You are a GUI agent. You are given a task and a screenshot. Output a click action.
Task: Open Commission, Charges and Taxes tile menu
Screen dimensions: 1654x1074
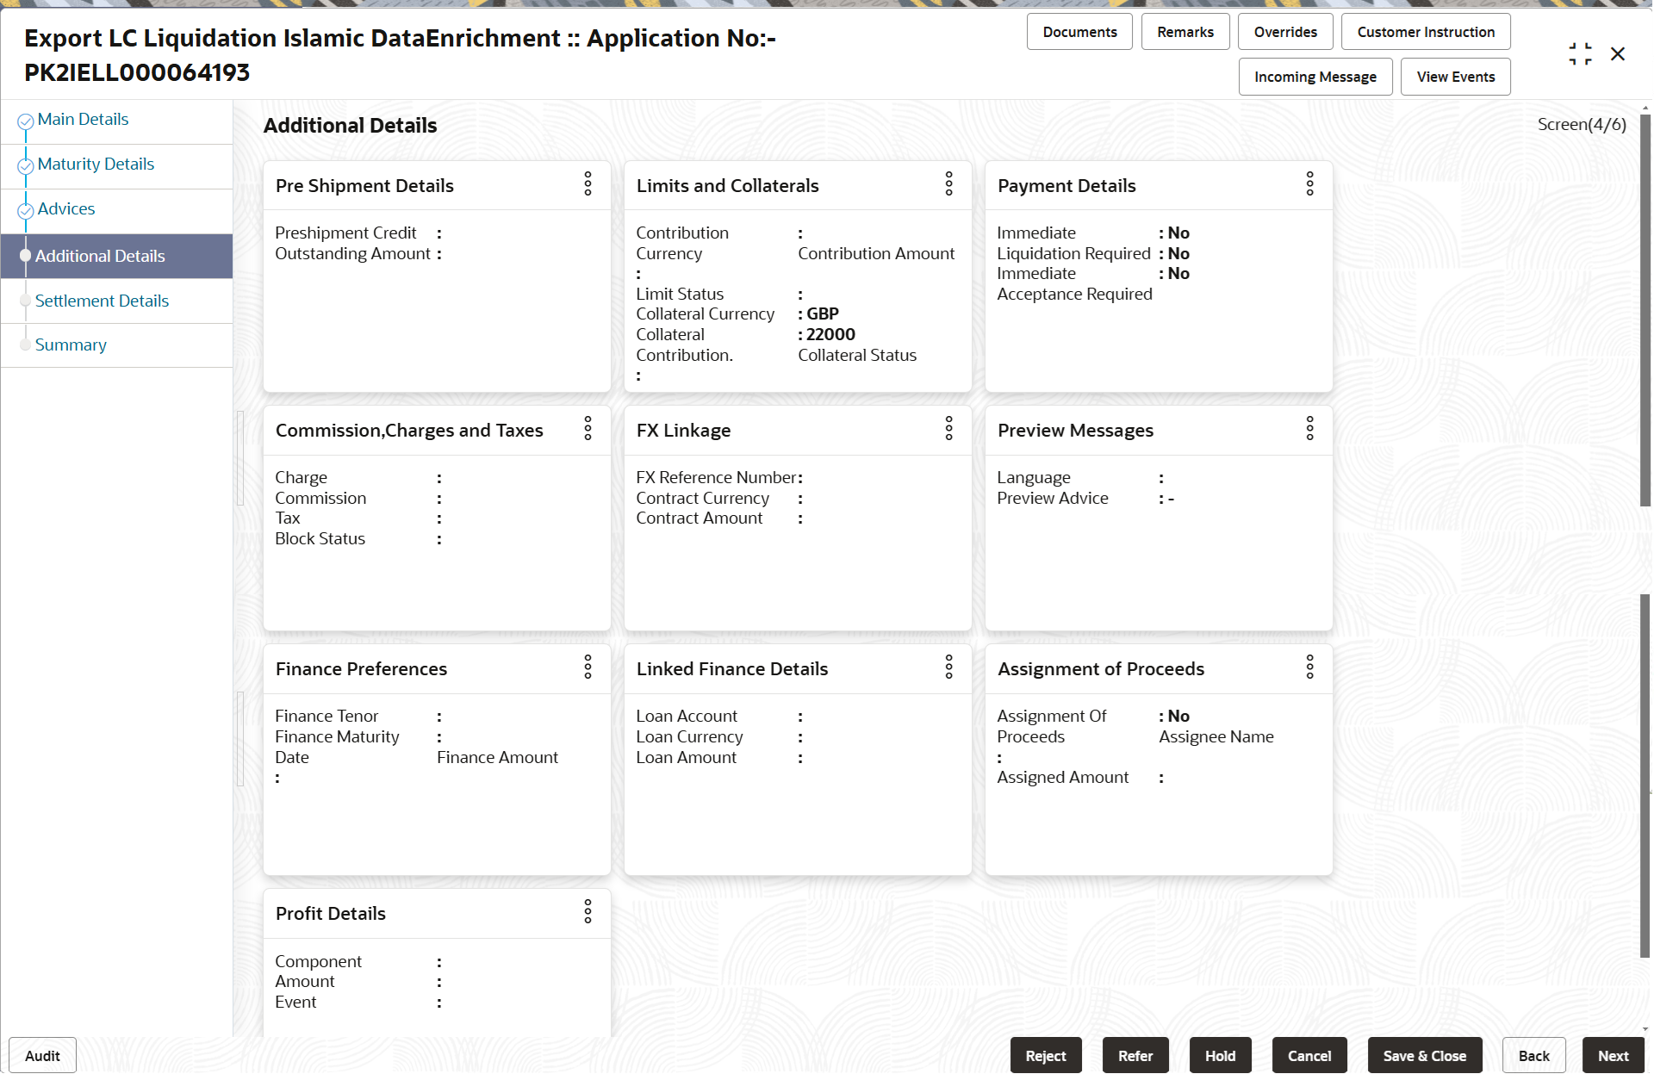tap(588, 428)
